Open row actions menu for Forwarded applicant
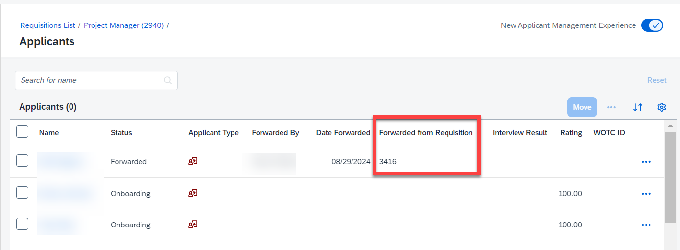 tap(646, 161)
